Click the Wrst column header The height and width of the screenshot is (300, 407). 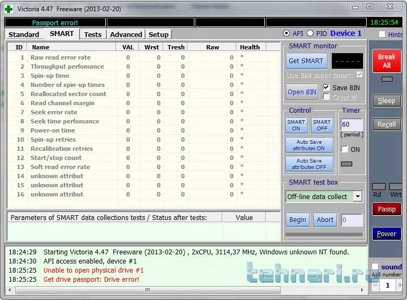[x=151, y=47]
